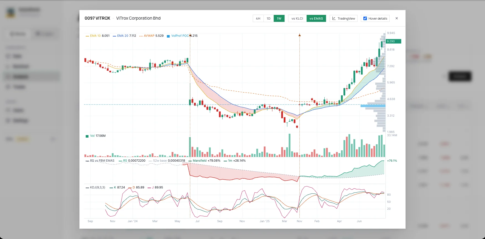The width and height of the screenshot is (485, 239).
Task: Click the 33.14M volume axis label
Action: pos(392,135)
